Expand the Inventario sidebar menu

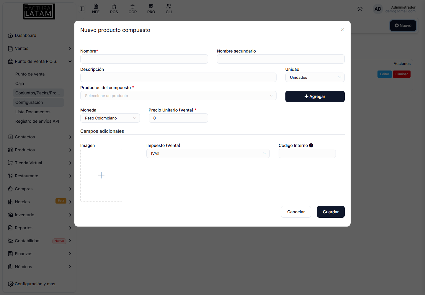pos(39,215)
